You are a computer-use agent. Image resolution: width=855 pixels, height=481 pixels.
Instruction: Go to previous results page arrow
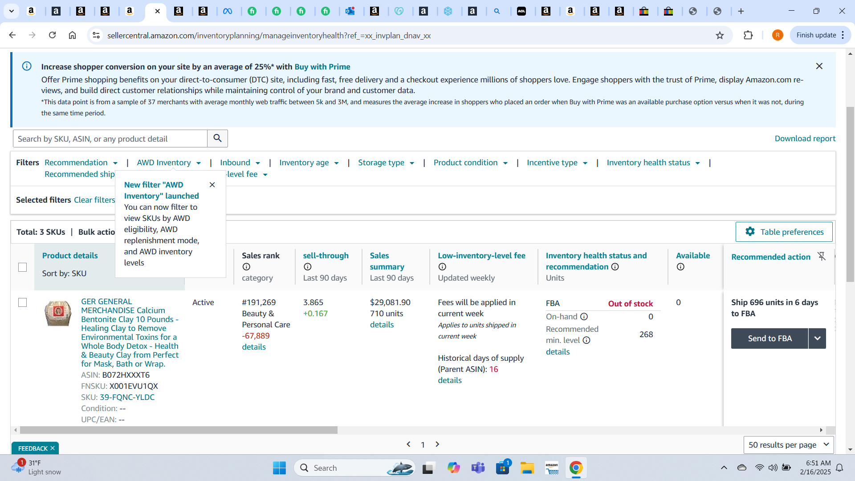(408, 444)
